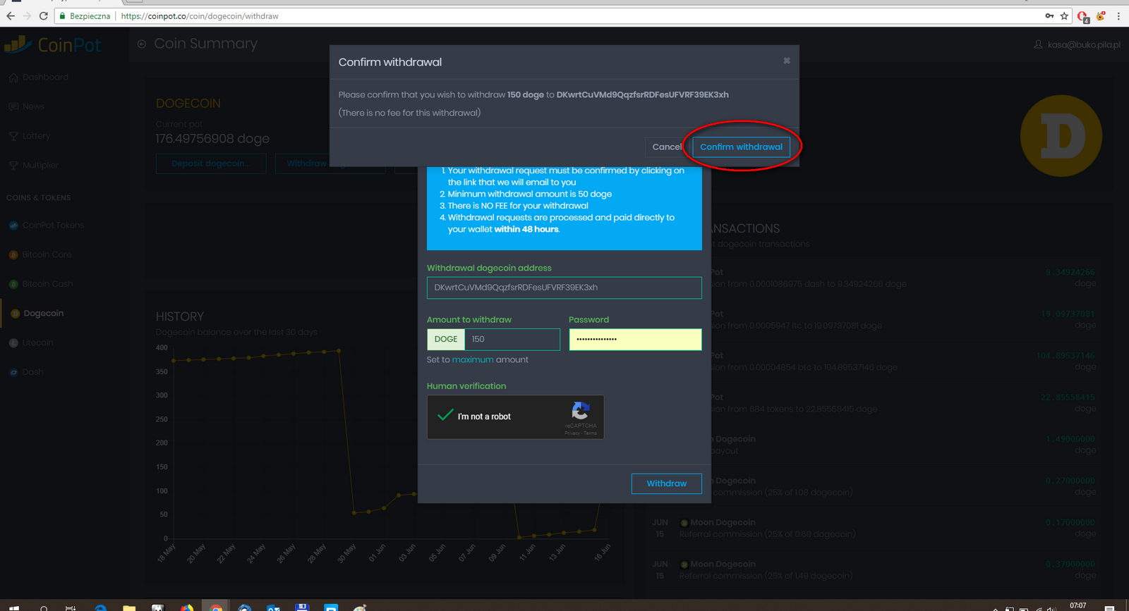Click the 104.89537146 doge transaction amount

click(x=1065, y=356)
